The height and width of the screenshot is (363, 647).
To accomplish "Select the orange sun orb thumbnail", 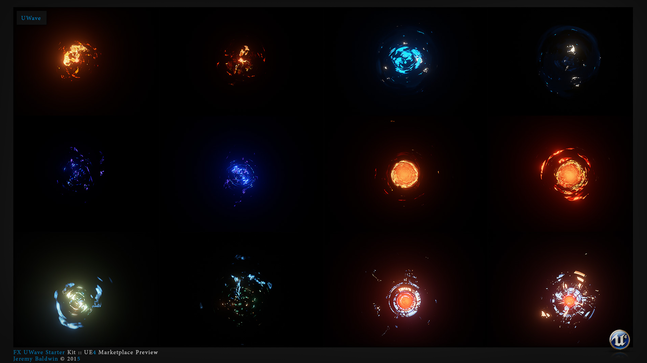I will (404, 174).
